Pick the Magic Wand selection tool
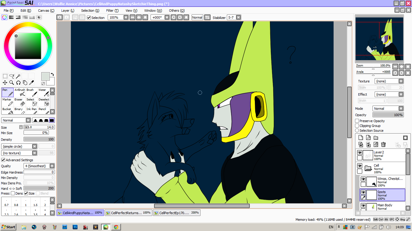The width and height of the screenshot is (412, 231). click(x=18, y=76)
